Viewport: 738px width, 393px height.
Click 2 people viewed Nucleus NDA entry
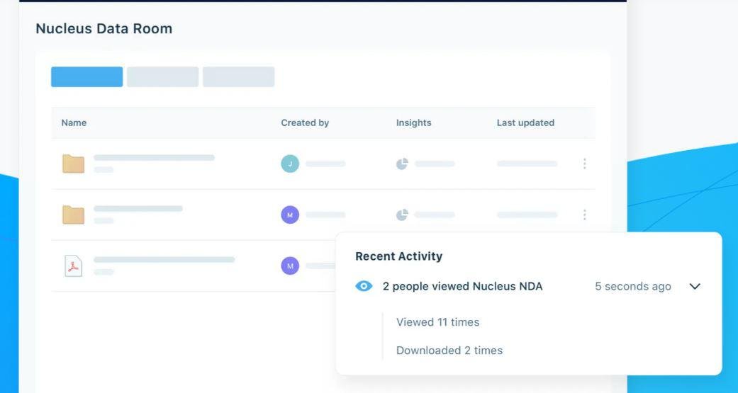pos(463,286)
